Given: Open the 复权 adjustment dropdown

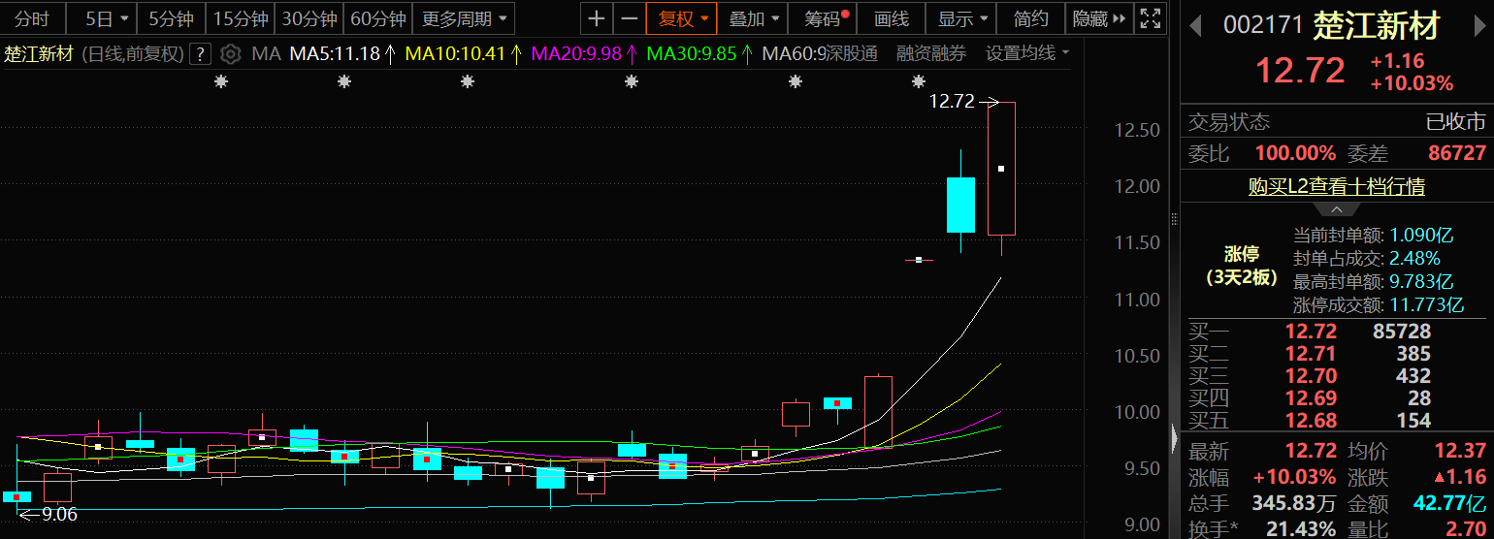Looking at the screenshot, I should pos(685,18).
